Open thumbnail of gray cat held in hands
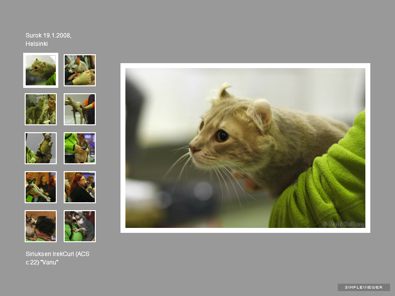This screenshot has height=296, width=395. [79, 70]
